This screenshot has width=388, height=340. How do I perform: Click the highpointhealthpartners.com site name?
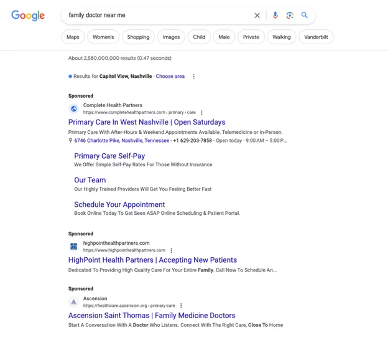(x=116, y=243)
